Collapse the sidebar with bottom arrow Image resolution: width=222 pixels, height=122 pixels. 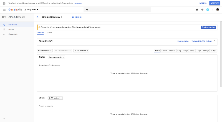pyautogui.click(x=4, y=119)
